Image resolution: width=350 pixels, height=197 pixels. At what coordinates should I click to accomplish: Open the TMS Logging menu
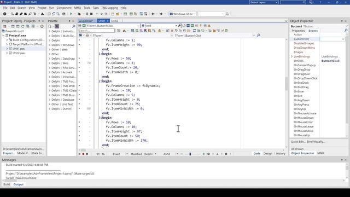109,8
